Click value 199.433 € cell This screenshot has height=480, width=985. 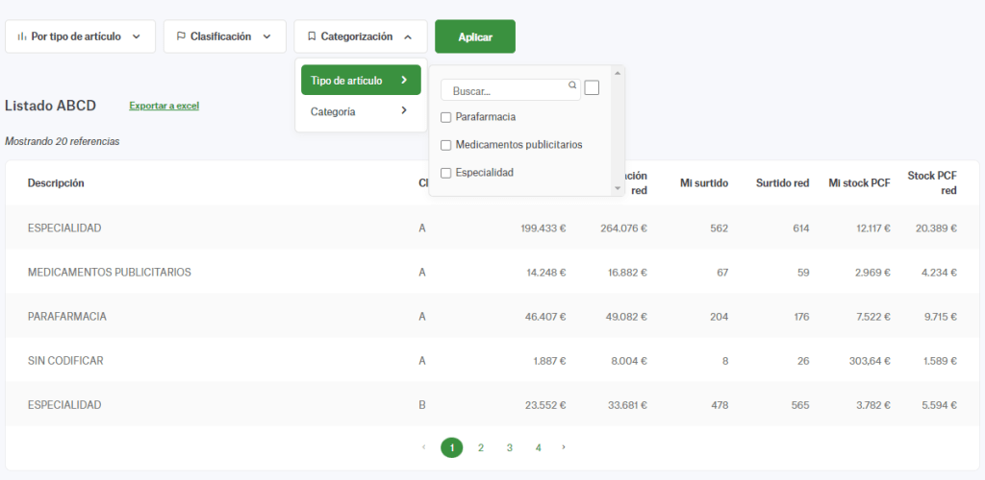click(x=543, y=228)
